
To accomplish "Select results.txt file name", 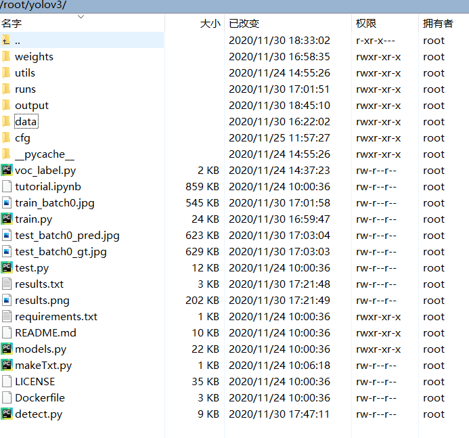I will [39, 284].
